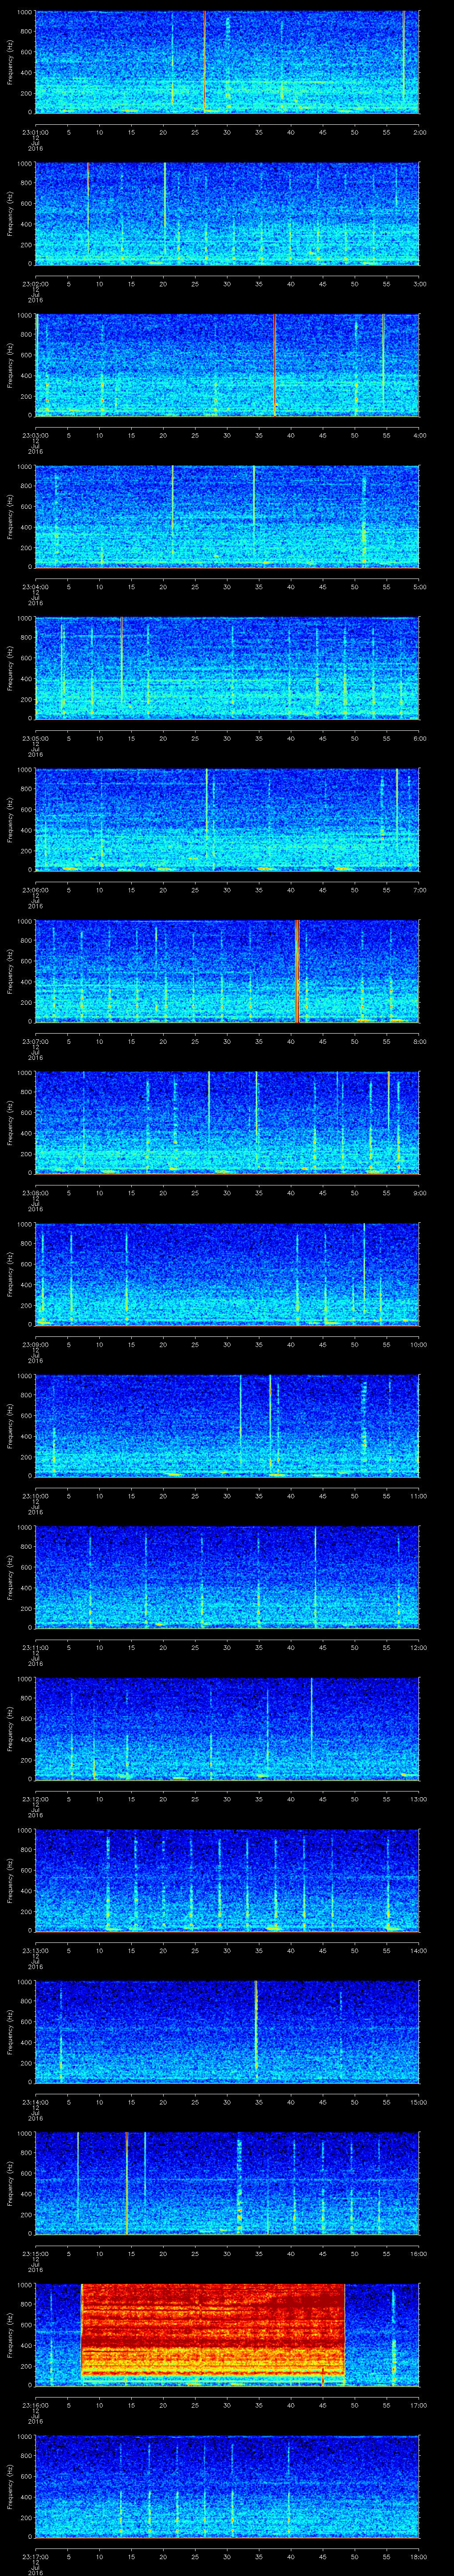Pick the spectrogram panel starting at 23:06:00
Screen dimensions: 454x2576
pyautogui.click(x=227, y=819)
